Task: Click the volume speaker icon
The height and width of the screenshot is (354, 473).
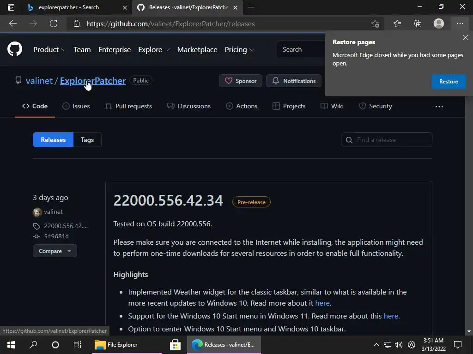Action: (399, 345)
